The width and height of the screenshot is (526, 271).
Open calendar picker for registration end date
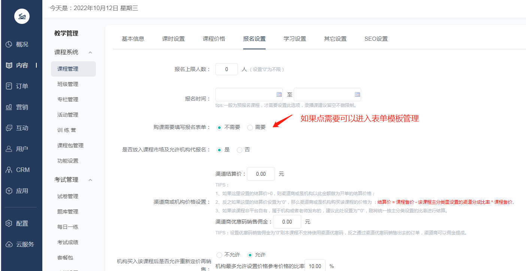357,95
